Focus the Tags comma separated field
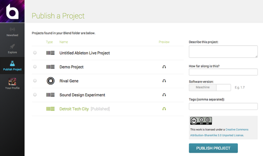This screenshot has width=263, height=156. pyautogui.click(x=223, y=107)
